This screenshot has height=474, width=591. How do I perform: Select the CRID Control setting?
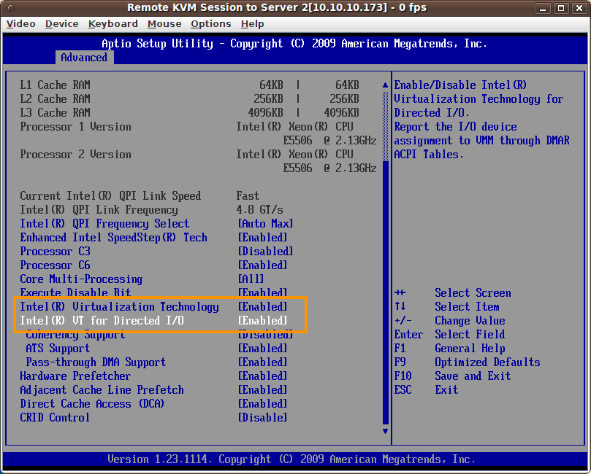click(x=55, y=418)
